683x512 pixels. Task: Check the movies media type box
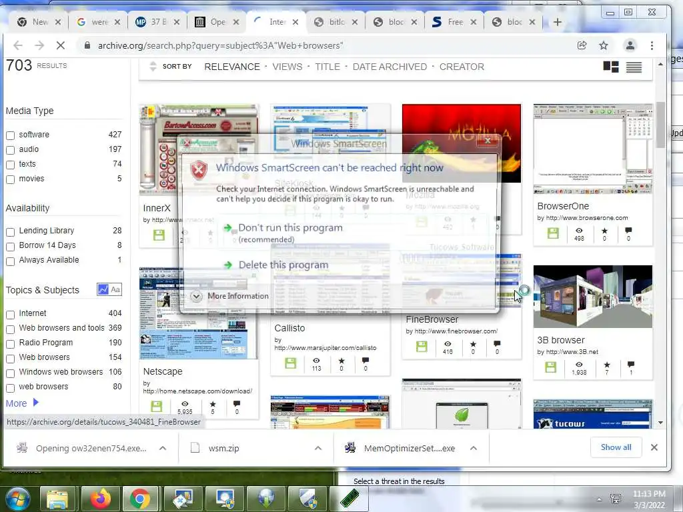point(11,179)
